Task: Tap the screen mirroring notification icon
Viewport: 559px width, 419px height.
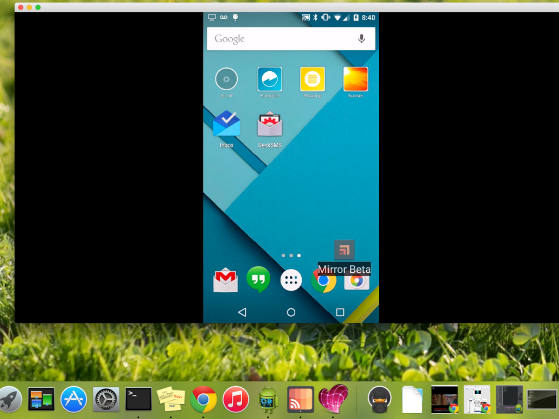Action: pyautogui.click(x=212, y=18)
